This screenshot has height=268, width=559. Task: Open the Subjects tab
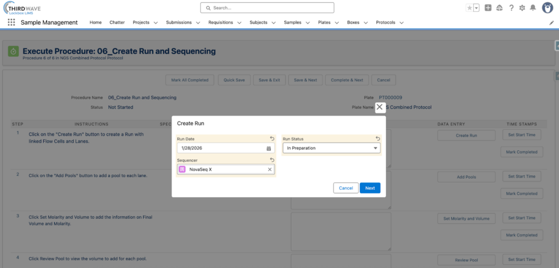[258, 22]
